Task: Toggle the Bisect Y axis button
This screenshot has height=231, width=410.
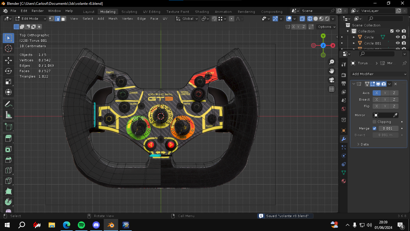Action: click(x=385, y=100)
